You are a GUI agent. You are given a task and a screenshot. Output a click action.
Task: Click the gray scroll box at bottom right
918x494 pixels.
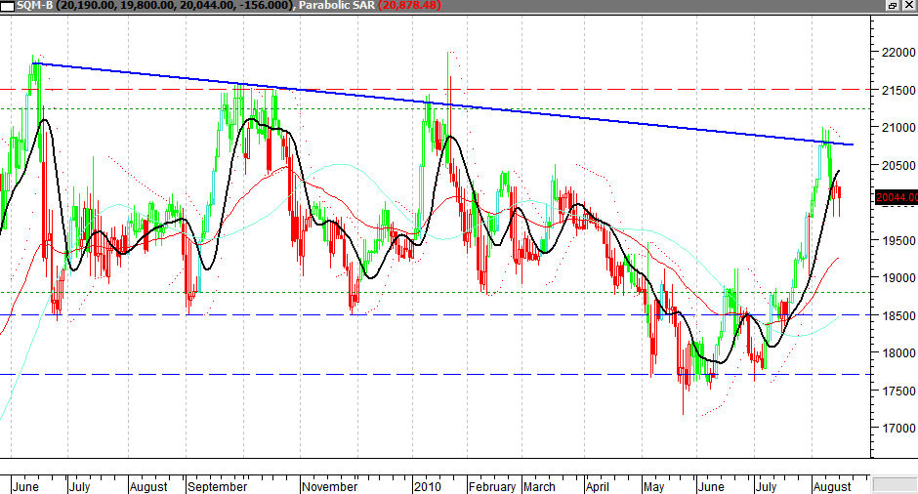tap(893, 484)
